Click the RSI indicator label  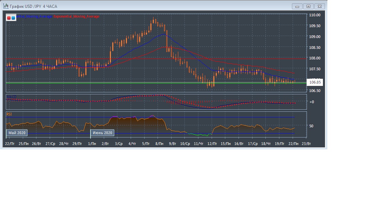(x=9, y=114)
